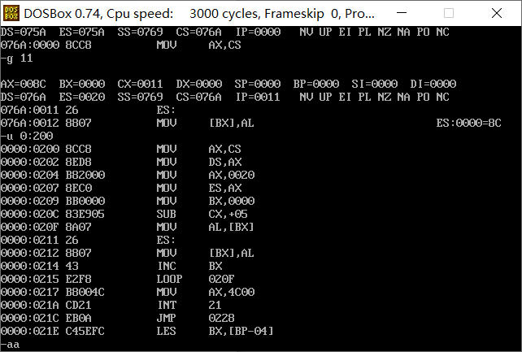Click the DOSBox icon in the title bar
Viewport: 522px width, 352px height.
tap(11, 13)
